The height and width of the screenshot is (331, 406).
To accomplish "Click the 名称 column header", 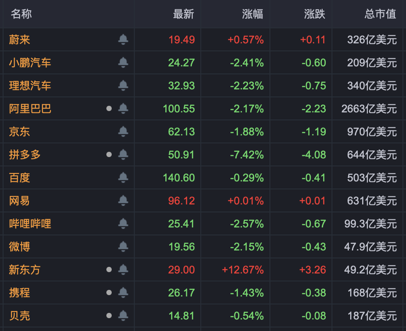I will coord(21,14).
